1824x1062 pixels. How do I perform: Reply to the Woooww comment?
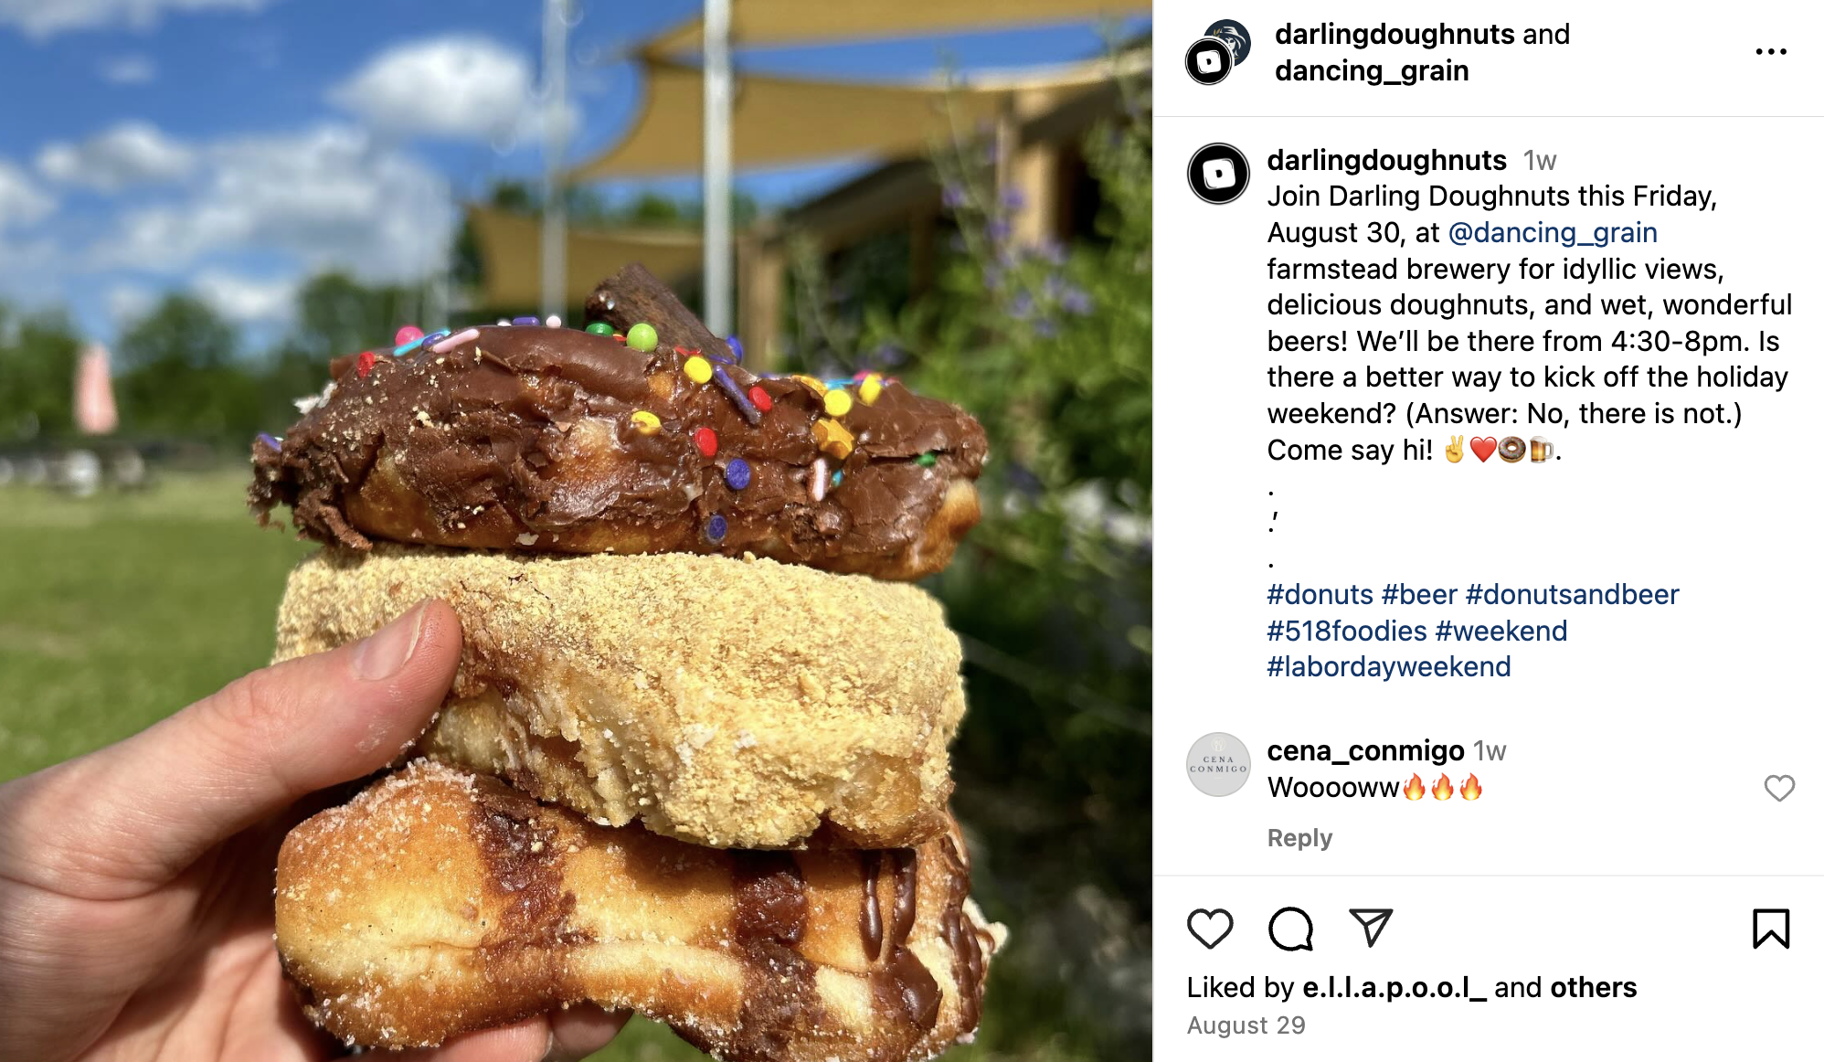[x=1299, y=838]
